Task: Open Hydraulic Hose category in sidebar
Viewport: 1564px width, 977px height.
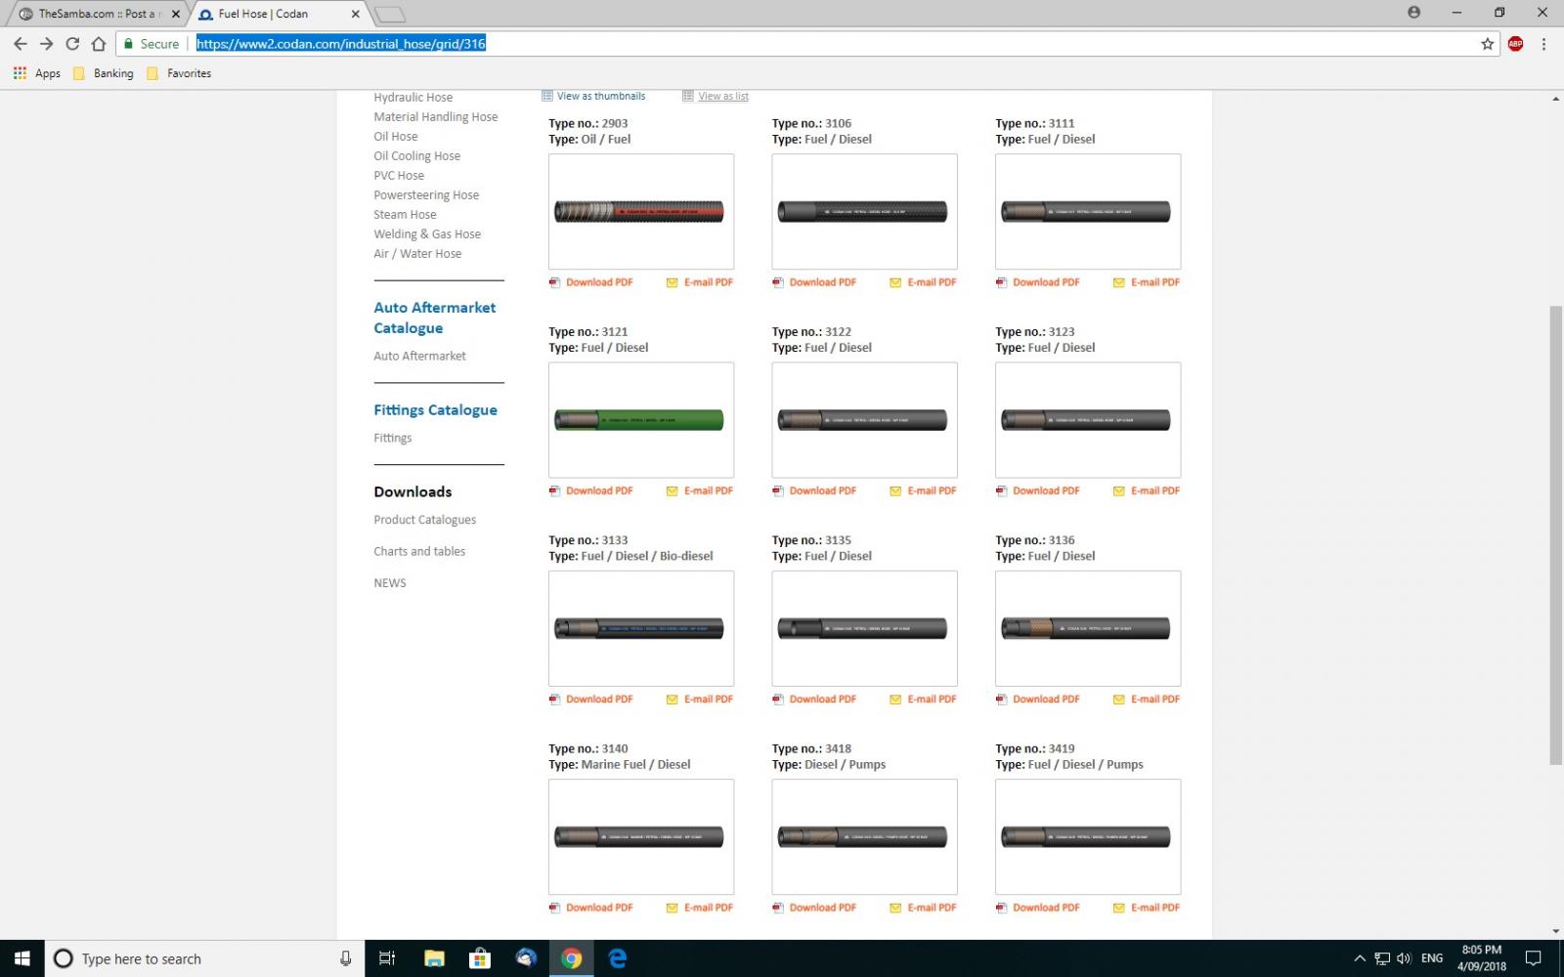Action: pyautogui.click(x=413, y=98)
